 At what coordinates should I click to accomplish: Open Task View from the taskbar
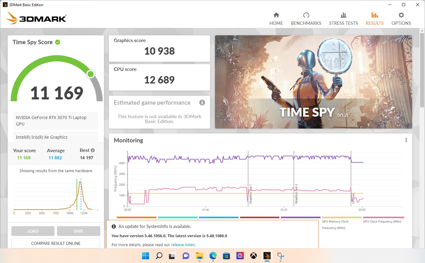click(172, 256)
